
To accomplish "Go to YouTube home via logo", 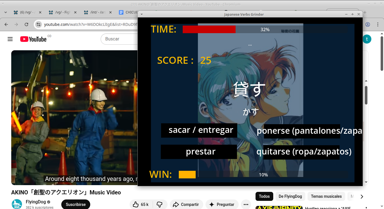I will tap(33, 39).
